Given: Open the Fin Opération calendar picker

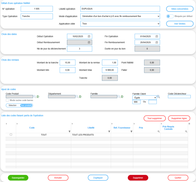Looking at the screenshot, I should click(156, 36).
